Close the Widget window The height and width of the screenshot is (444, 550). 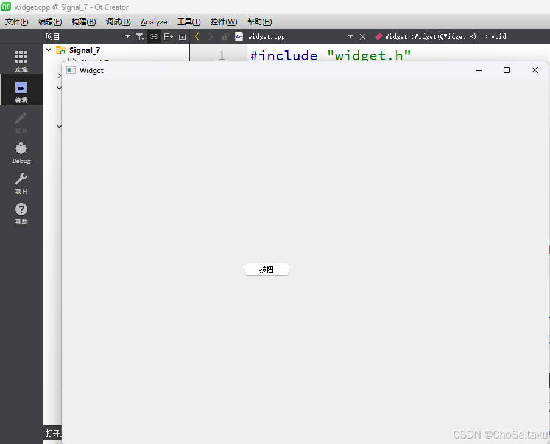pos(535,70)
